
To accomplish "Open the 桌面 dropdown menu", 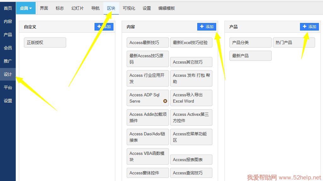I will click(26, 8).
